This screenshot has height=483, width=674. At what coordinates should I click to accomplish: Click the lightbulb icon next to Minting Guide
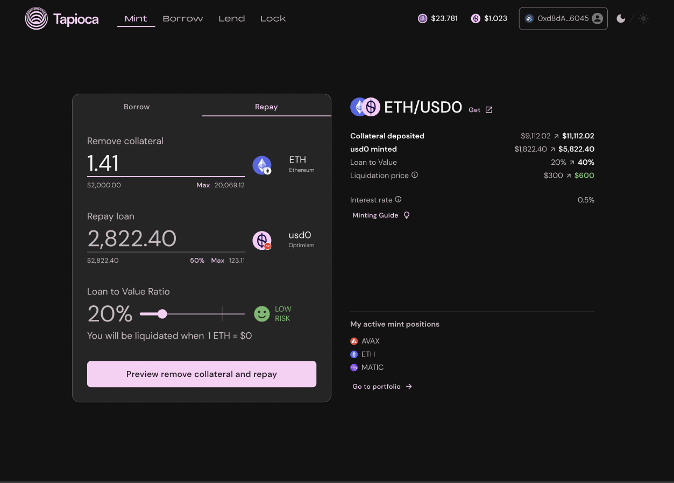point(407,215)
